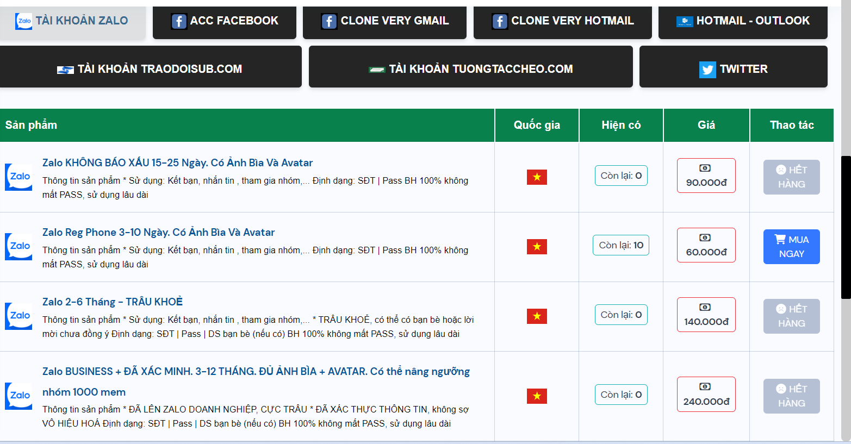Click description text under Zalo KHÔNG BÁO XẤU title

pyautogui.click(x=256, y=187)
